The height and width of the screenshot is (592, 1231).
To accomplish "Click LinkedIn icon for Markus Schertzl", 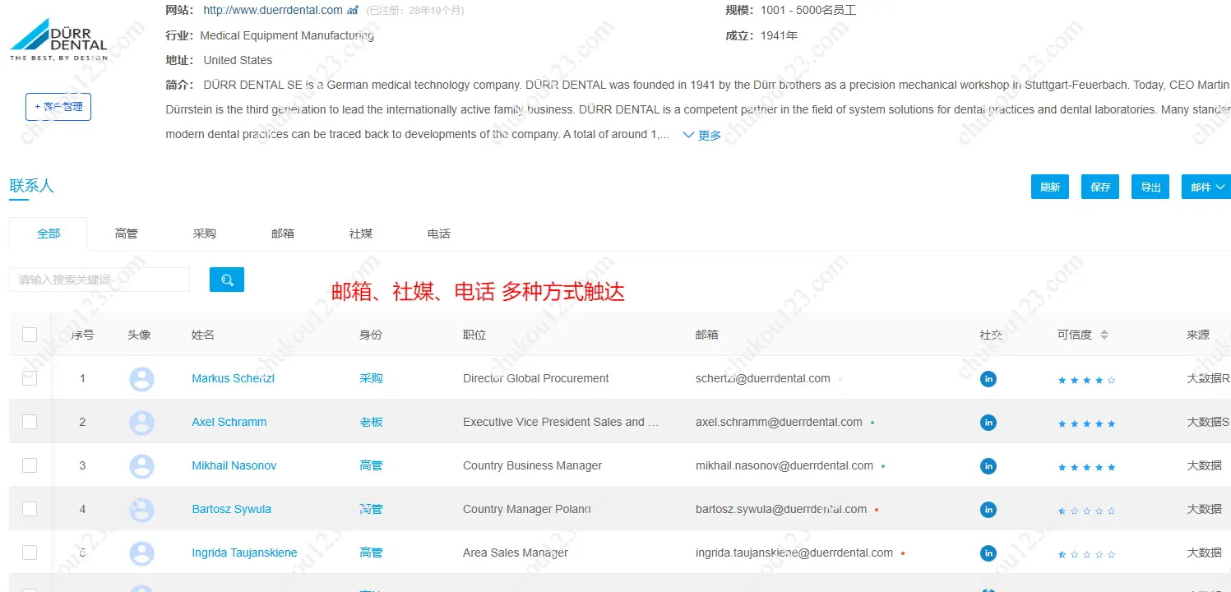I will pos(988,379).
